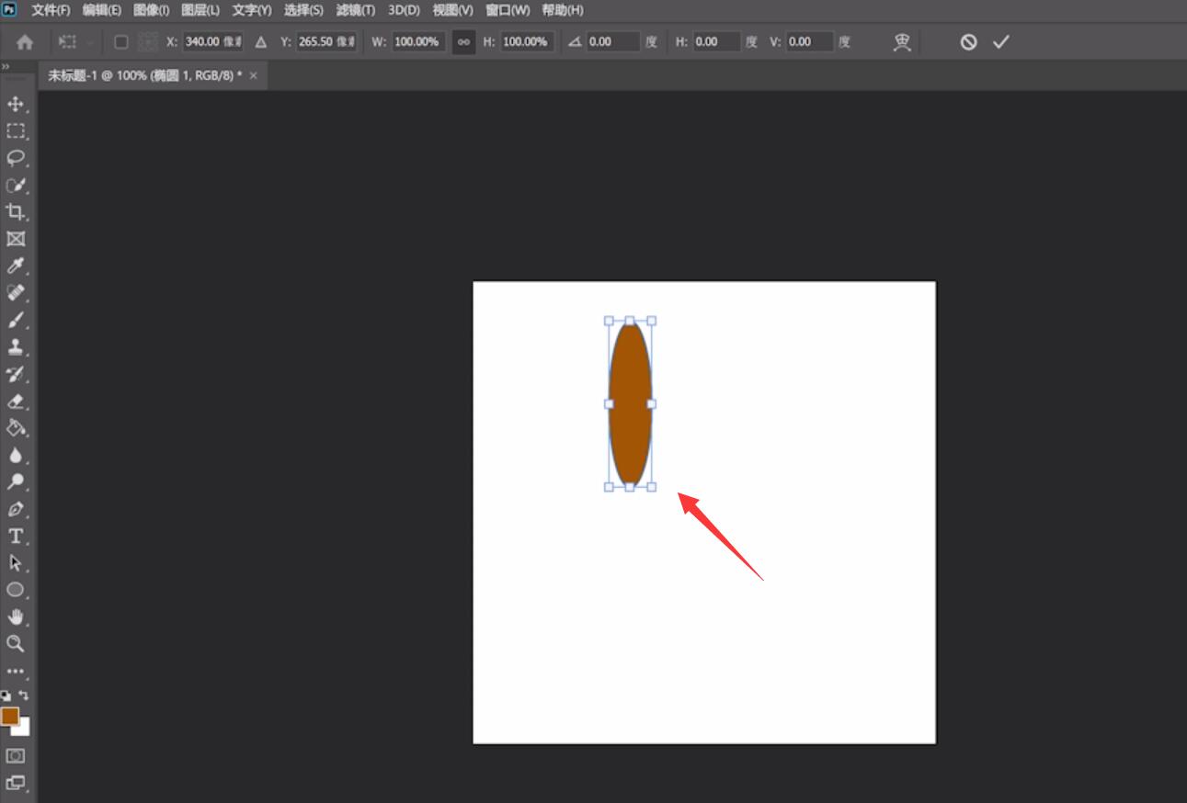This screenshot has height=803, width=1187.
Task: Cancel the transform
Action: coord(968,42)
